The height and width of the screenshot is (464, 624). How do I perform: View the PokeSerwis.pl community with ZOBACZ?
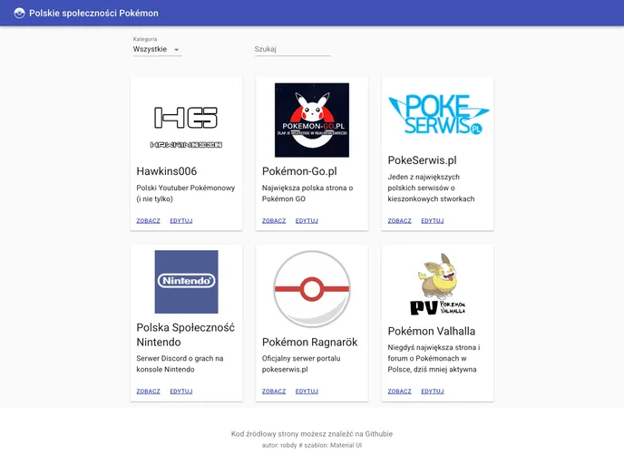click(x=399, y=221)
